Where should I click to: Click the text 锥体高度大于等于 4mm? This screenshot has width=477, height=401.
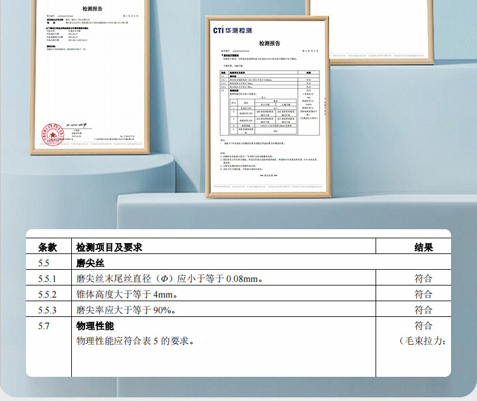click(127, 295)
